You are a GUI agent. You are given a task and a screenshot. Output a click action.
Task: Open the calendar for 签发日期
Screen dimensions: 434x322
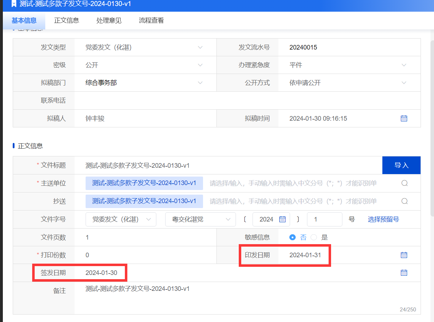point(404,272)
